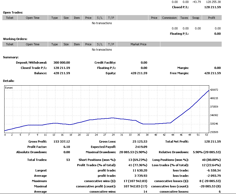
Task: Select the Details section heading
Action: pos(9,81)
